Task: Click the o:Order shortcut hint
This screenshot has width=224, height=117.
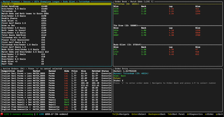Action: click(x=209, y=114)
